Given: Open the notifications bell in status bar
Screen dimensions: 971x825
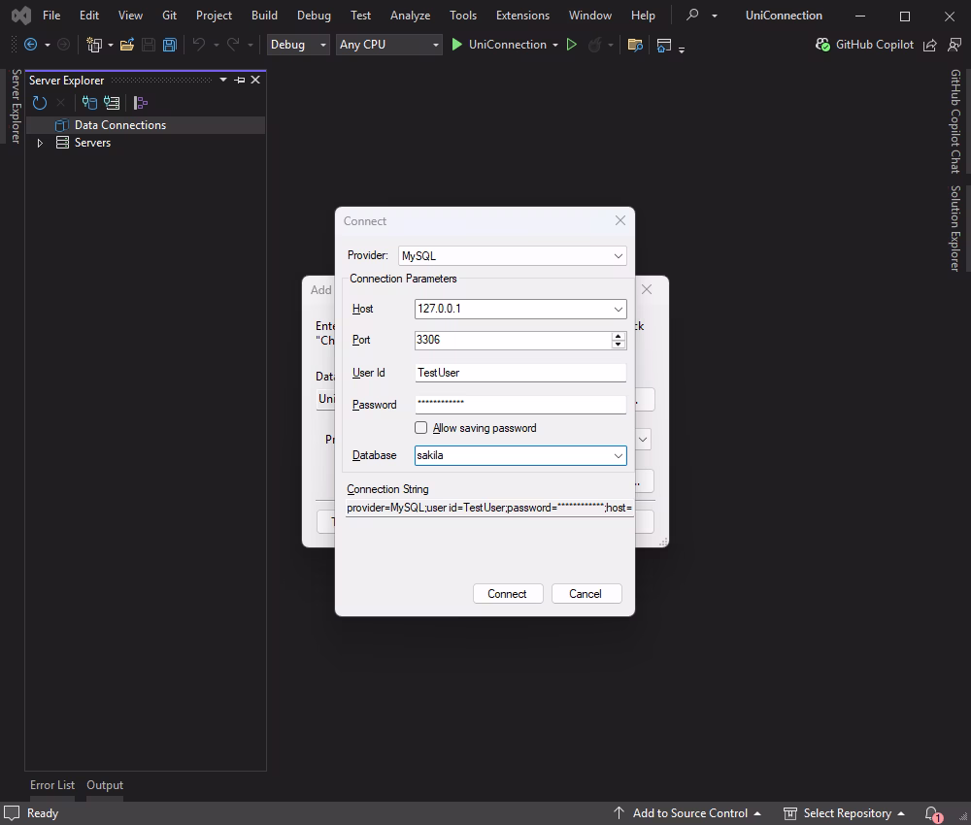Looking at the screenshot, I should [x=932, y=813].
